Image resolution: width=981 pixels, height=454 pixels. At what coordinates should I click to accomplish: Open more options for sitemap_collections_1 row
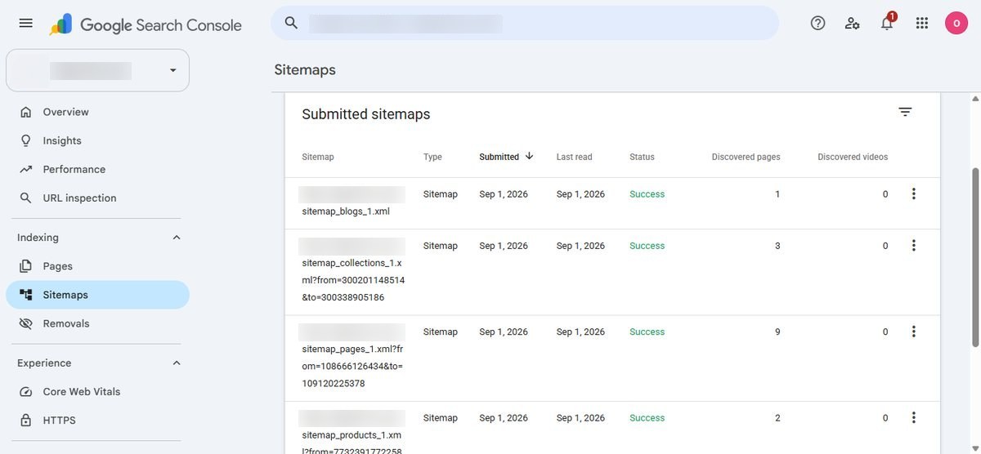click(x=914, y=246)
